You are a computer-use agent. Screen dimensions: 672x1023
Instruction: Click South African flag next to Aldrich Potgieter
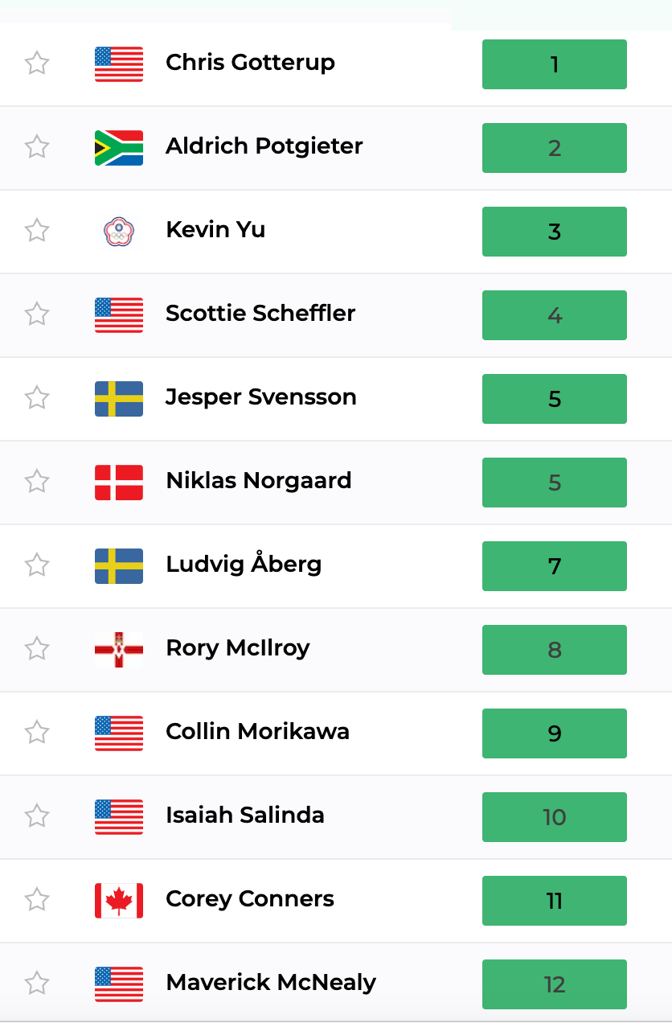pyautogui.click(x=119, y=148)
